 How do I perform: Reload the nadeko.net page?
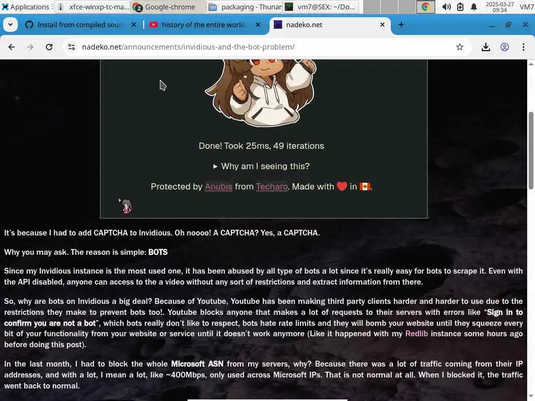tap(49, 47)
